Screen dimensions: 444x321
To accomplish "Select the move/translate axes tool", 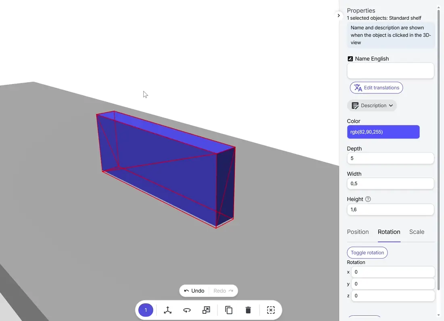I will [x=168, y=310].
